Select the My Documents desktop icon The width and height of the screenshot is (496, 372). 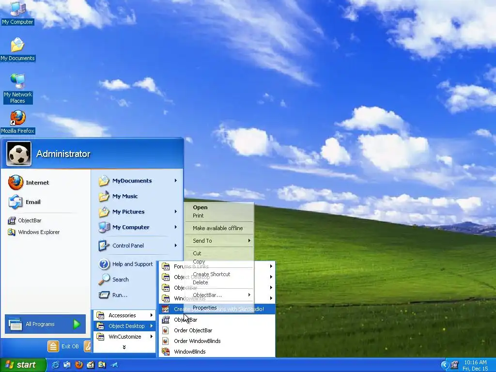click(17, 49)
